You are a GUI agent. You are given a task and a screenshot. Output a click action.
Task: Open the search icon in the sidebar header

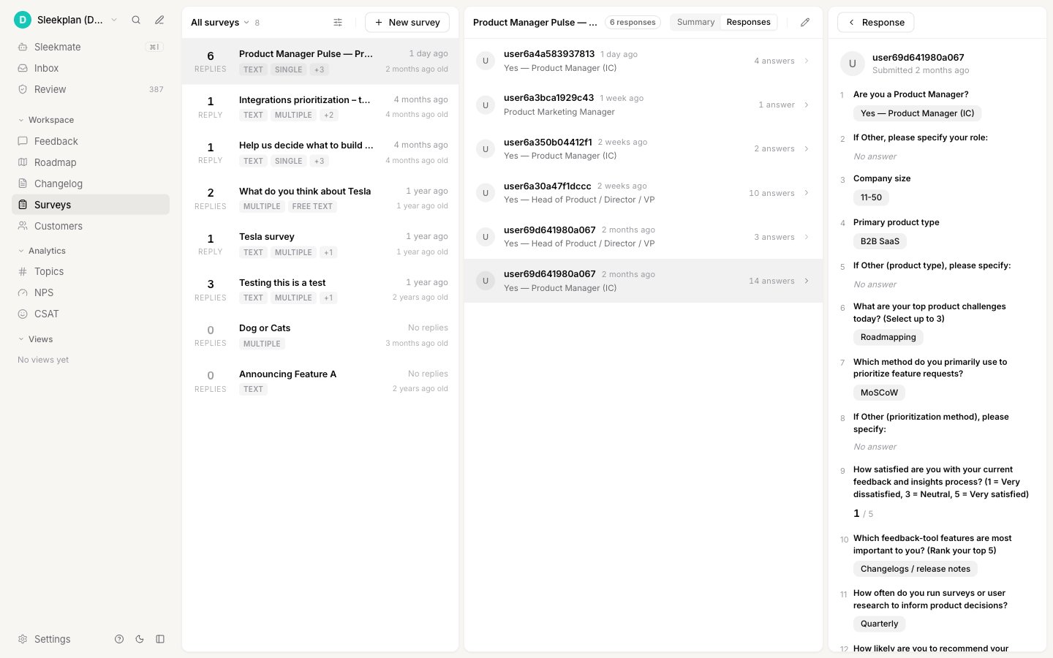[x=136, y=20]
